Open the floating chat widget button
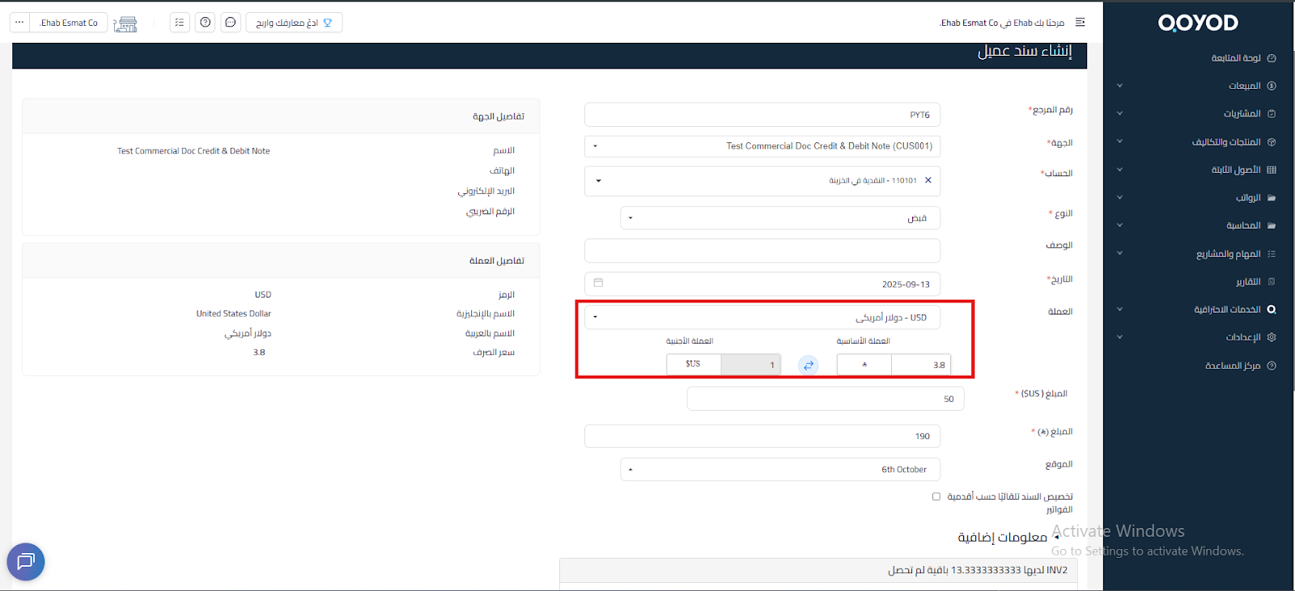This screenshot has width=1295, height=591. (x=26, y=561)
